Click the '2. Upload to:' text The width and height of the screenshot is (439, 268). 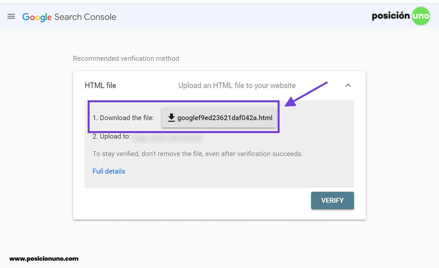111,136
